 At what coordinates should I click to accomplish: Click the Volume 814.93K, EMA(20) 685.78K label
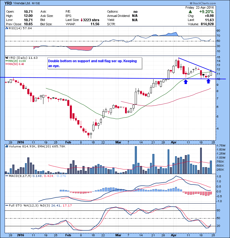pos(37,147)
